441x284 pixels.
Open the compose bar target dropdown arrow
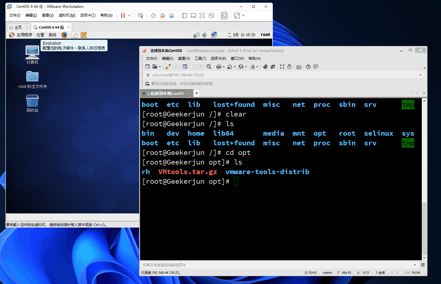415,265
